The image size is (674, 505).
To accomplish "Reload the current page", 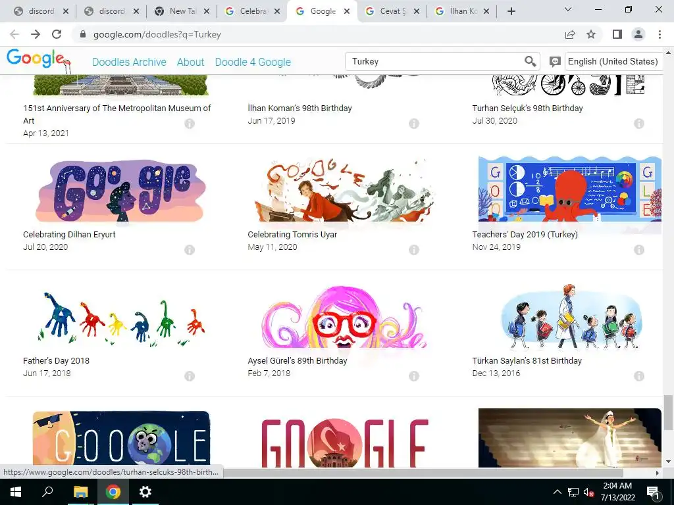I will (x=57, y=34).
